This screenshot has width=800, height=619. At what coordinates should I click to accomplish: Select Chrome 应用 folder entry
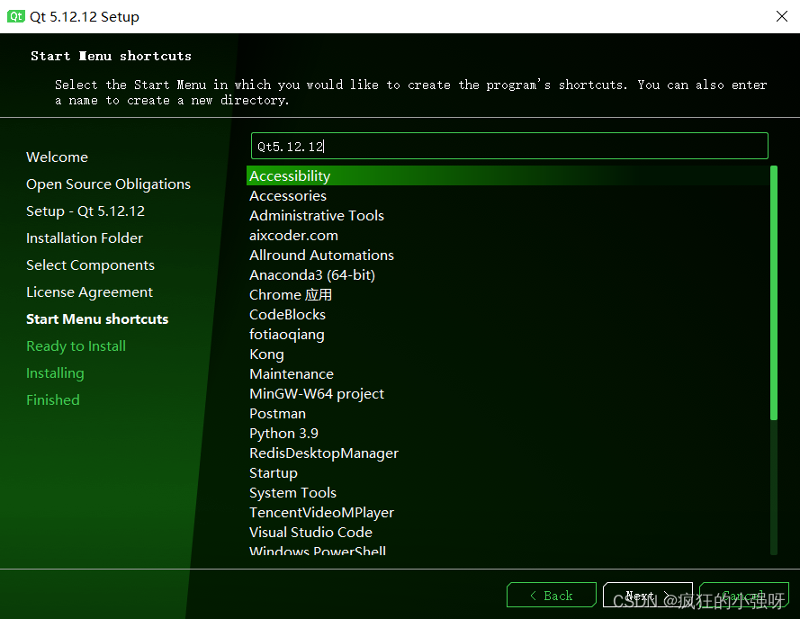click(508, 294)
